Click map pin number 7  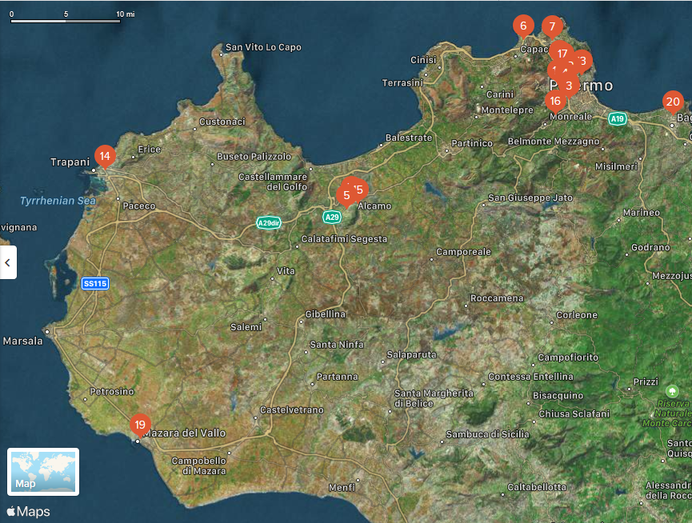tap(552, 26)
